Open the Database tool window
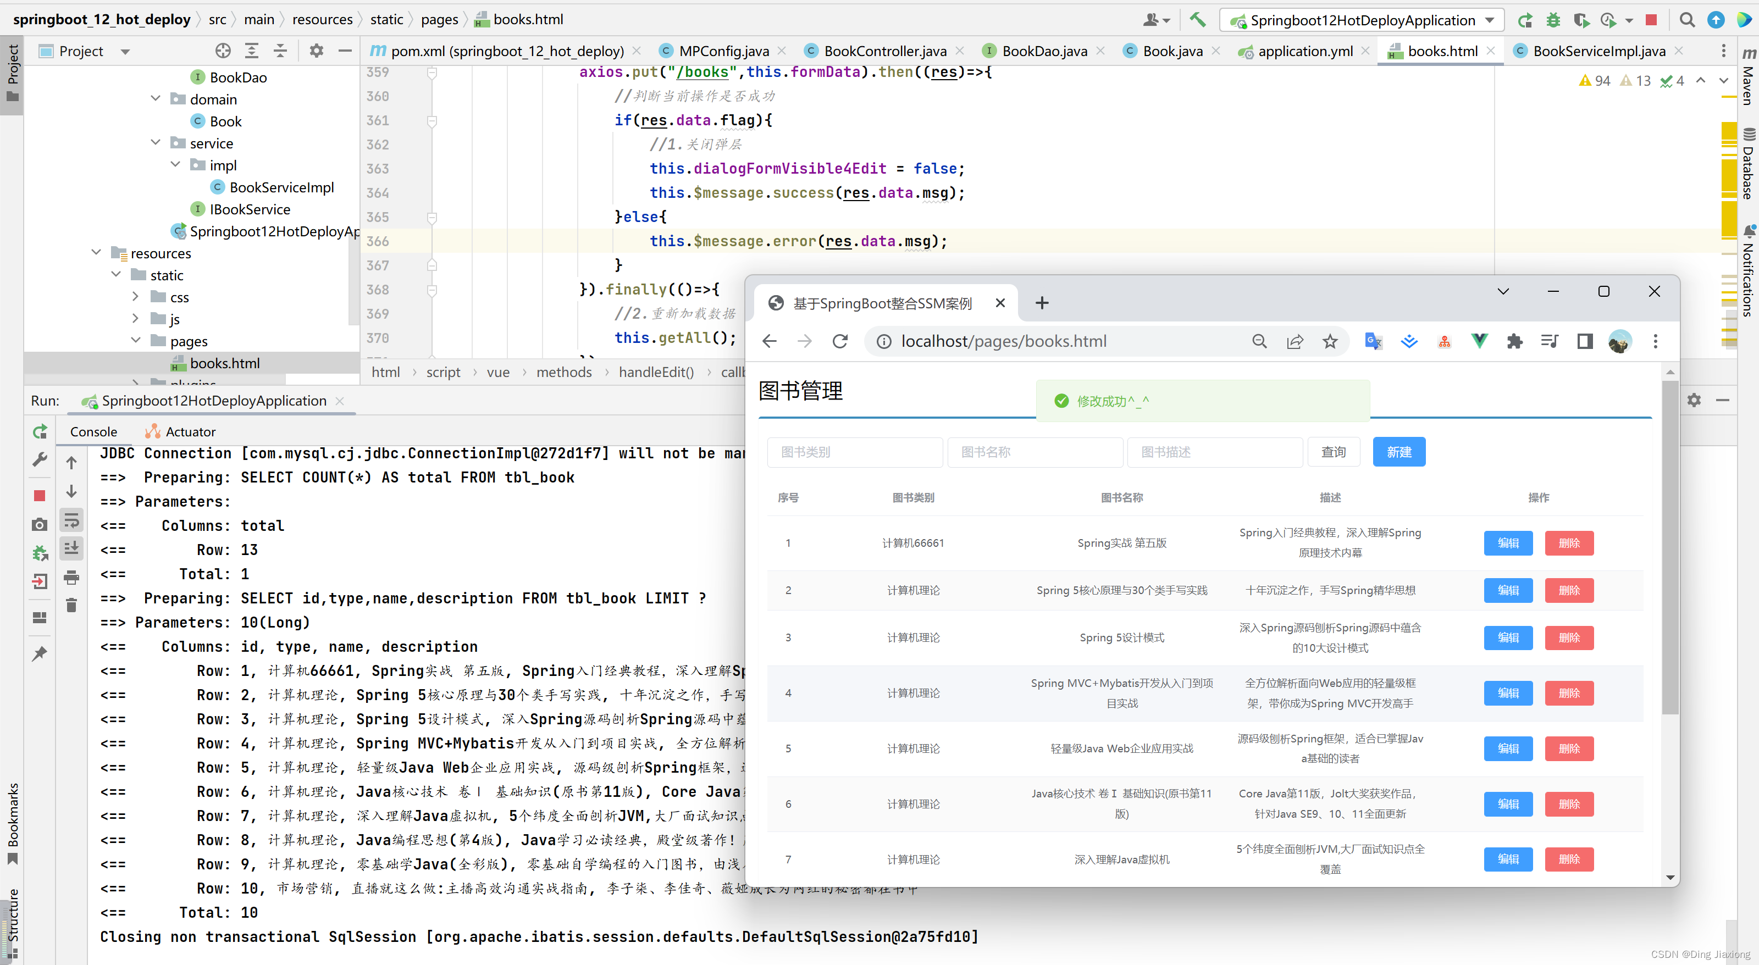Viewport: 1759px width, 965px height. point(1747,164)
